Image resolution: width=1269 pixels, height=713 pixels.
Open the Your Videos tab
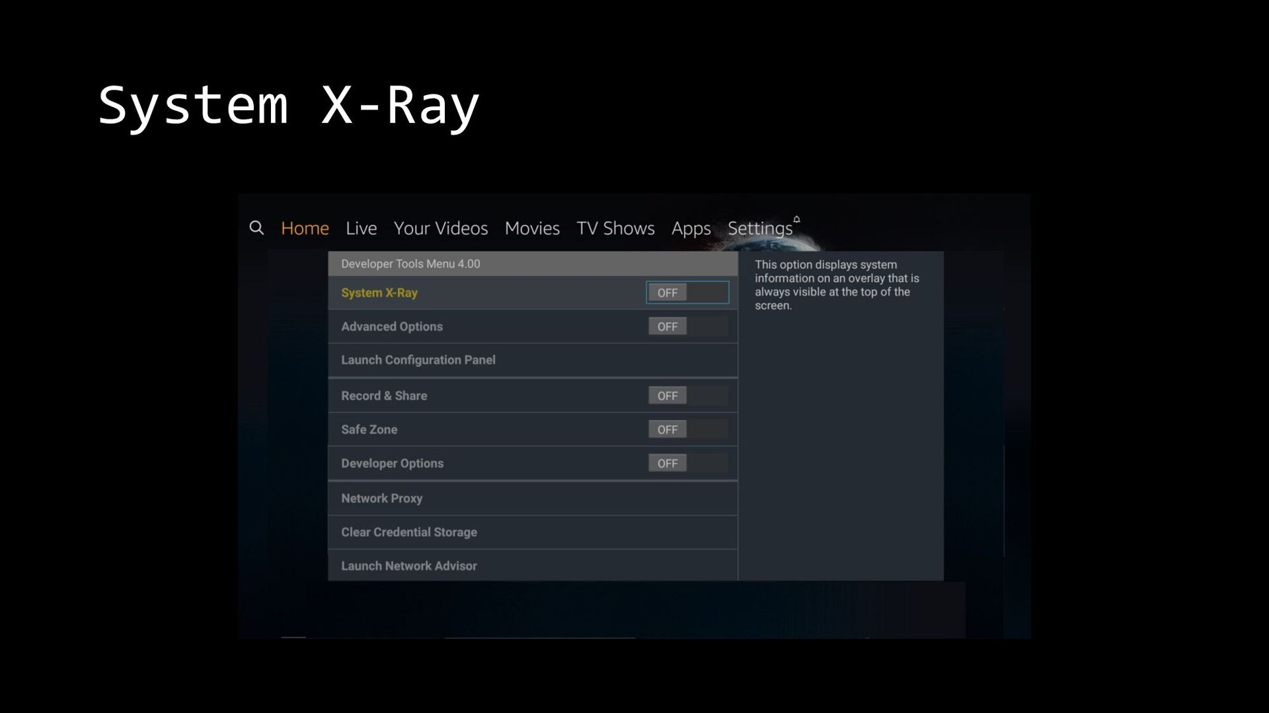(x=441, y=228)
